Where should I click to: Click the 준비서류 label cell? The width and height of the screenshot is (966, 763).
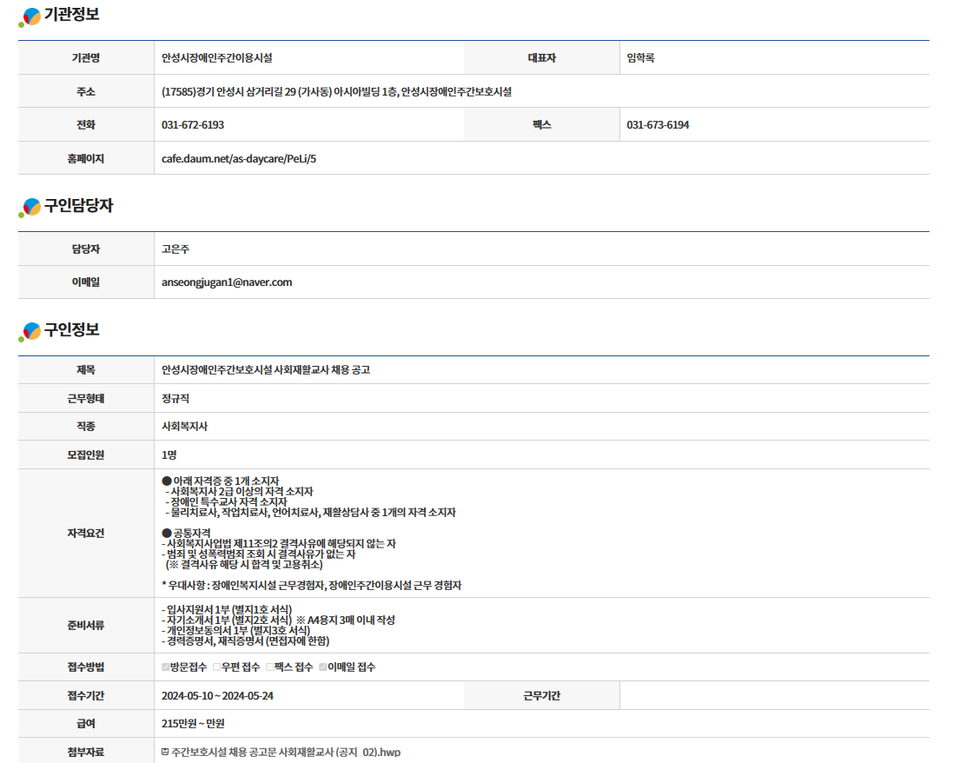[x=86, y=625]
